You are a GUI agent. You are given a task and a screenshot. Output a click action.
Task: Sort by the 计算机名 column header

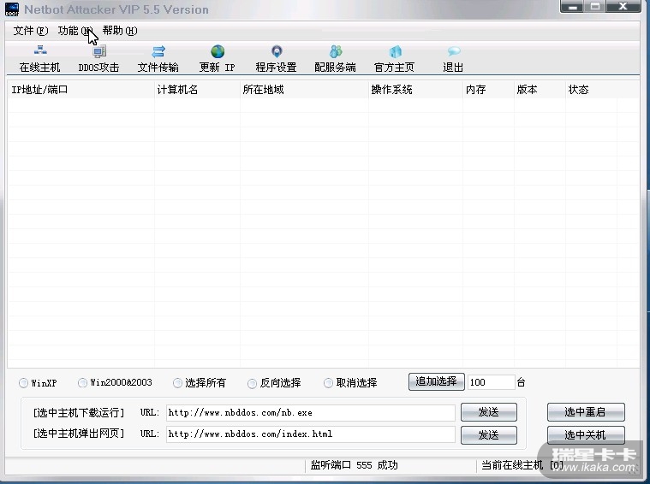[197, 90]
